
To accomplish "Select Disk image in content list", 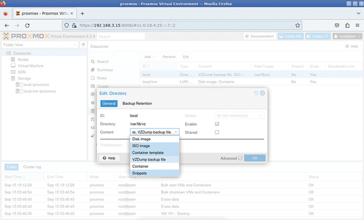I will (x=155, y=139).
